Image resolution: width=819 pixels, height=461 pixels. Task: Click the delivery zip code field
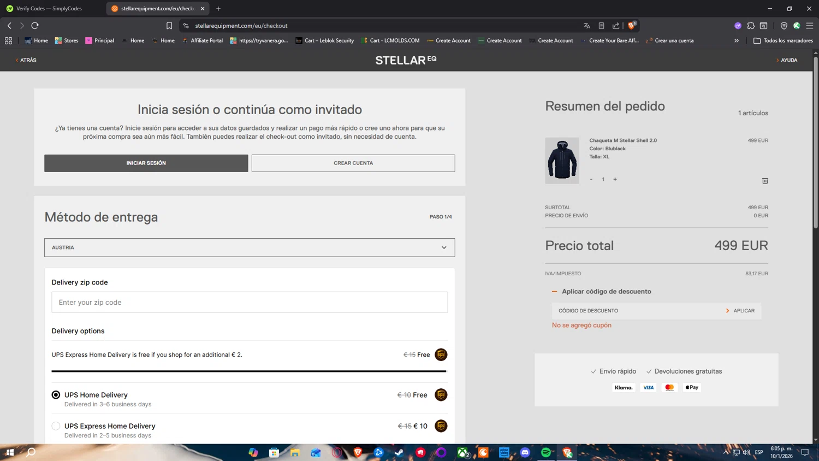(250, 302)
